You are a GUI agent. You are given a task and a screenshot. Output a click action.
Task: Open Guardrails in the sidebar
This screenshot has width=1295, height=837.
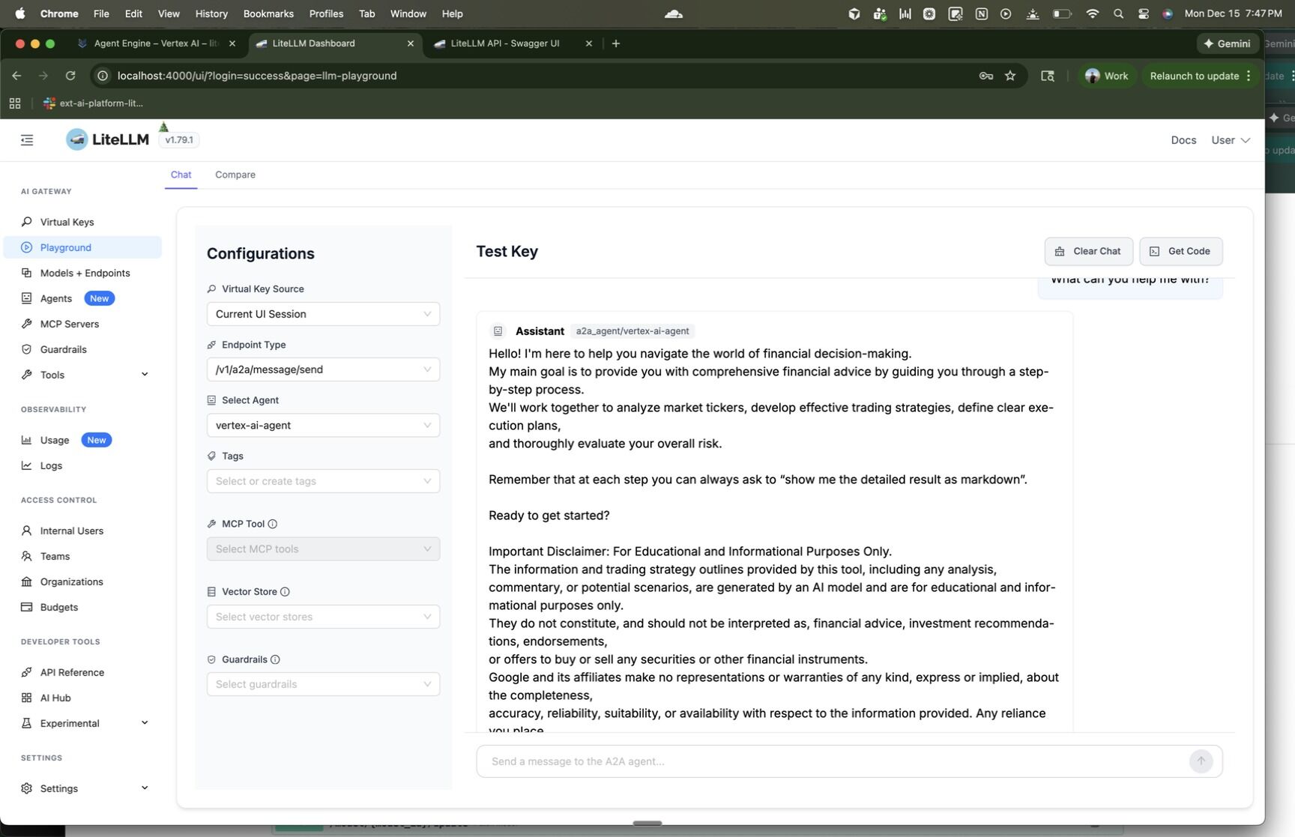[63, 349]
